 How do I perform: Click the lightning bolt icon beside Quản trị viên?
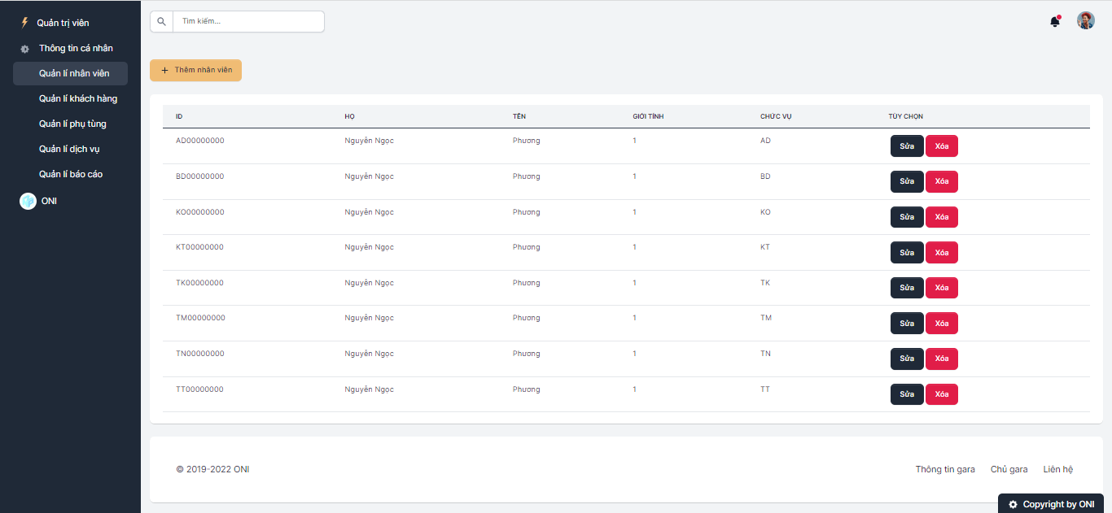click(24, 23)
